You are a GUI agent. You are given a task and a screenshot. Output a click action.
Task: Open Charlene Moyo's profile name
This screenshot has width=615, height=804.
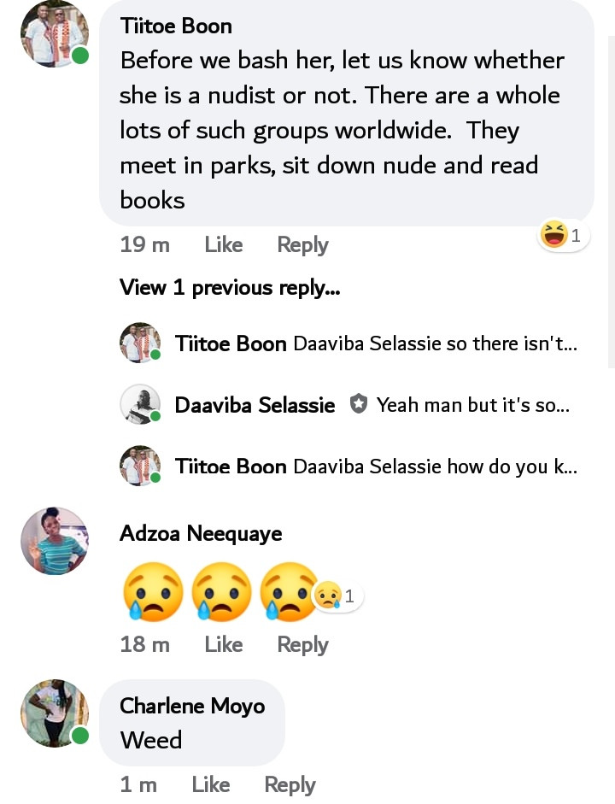[192, 706]
